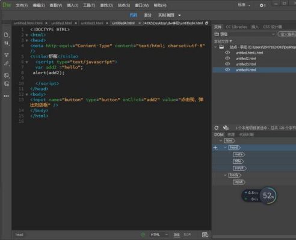Click the sync settings gear icon at top right
296x240 pixels.
pyautogui.click(x=262, y=5)
